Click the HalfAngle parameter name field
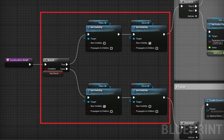 (x=217, y=43)
